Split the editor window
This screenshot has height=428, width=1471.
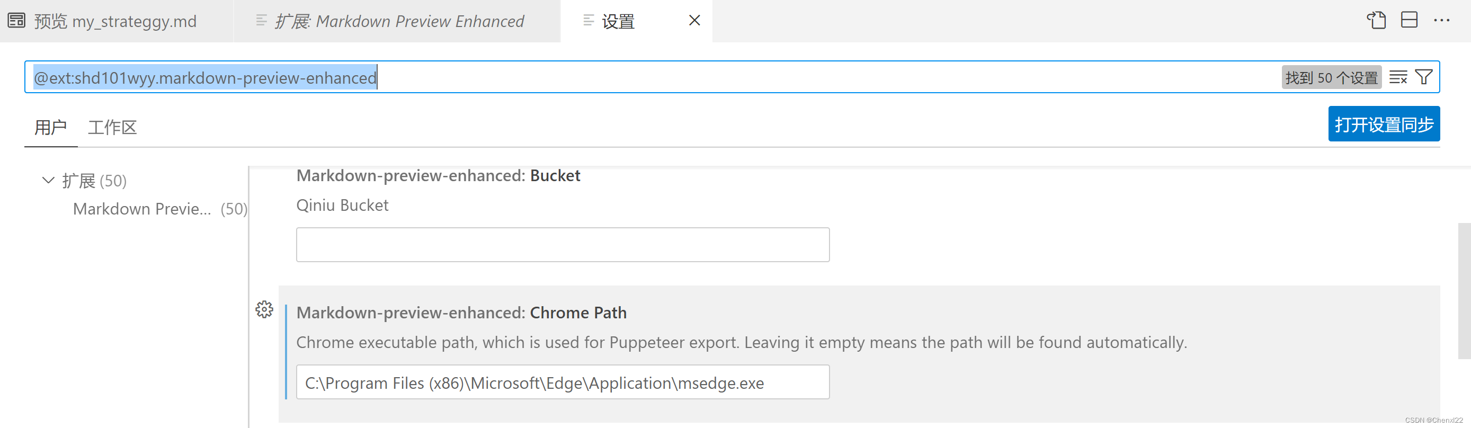point(1410,20)
